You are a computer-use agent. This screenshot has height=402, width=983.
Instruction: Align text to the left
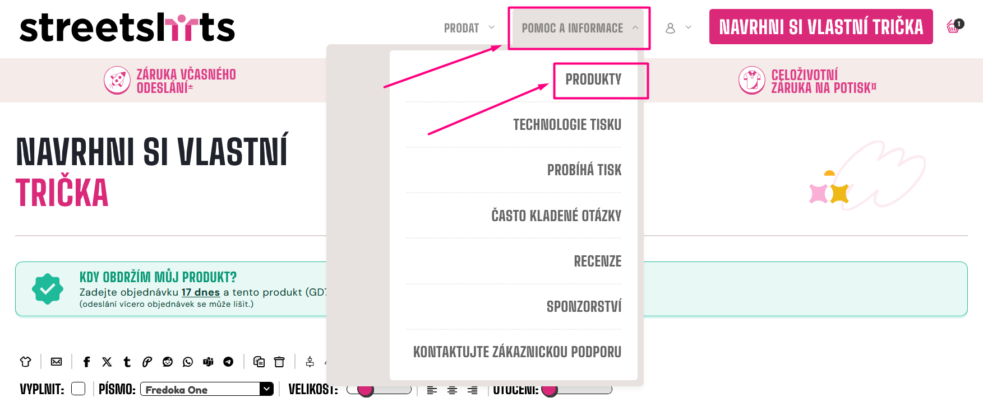(x=432, y=390)
